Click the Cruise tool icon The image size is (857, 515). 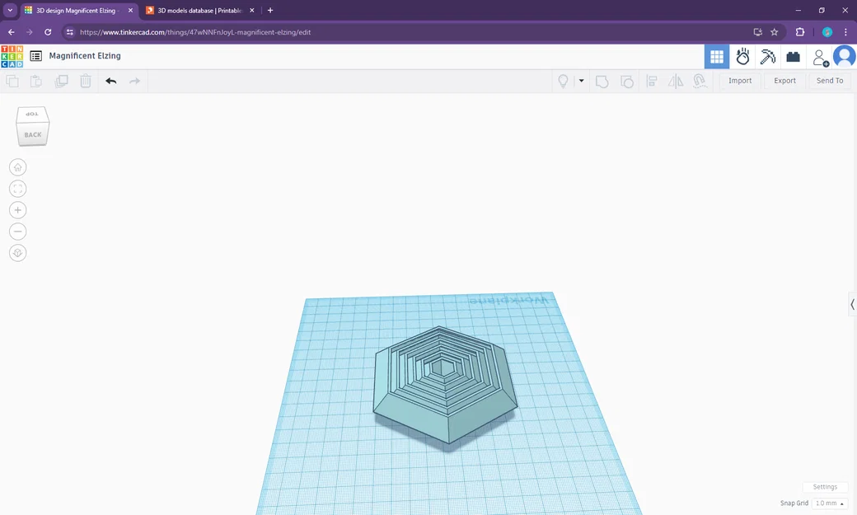click(x=700, y=82)
